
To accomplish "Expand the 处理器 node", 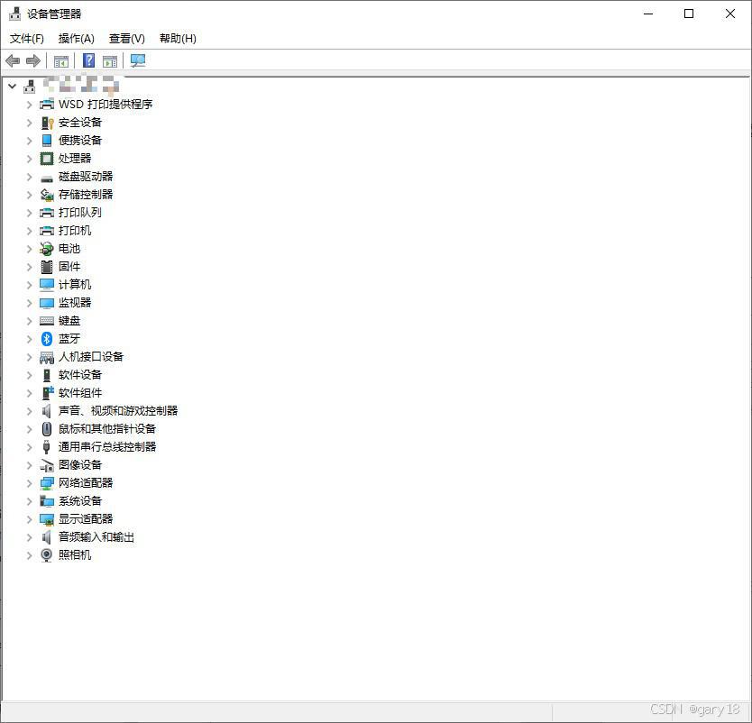I will [29, 159].
